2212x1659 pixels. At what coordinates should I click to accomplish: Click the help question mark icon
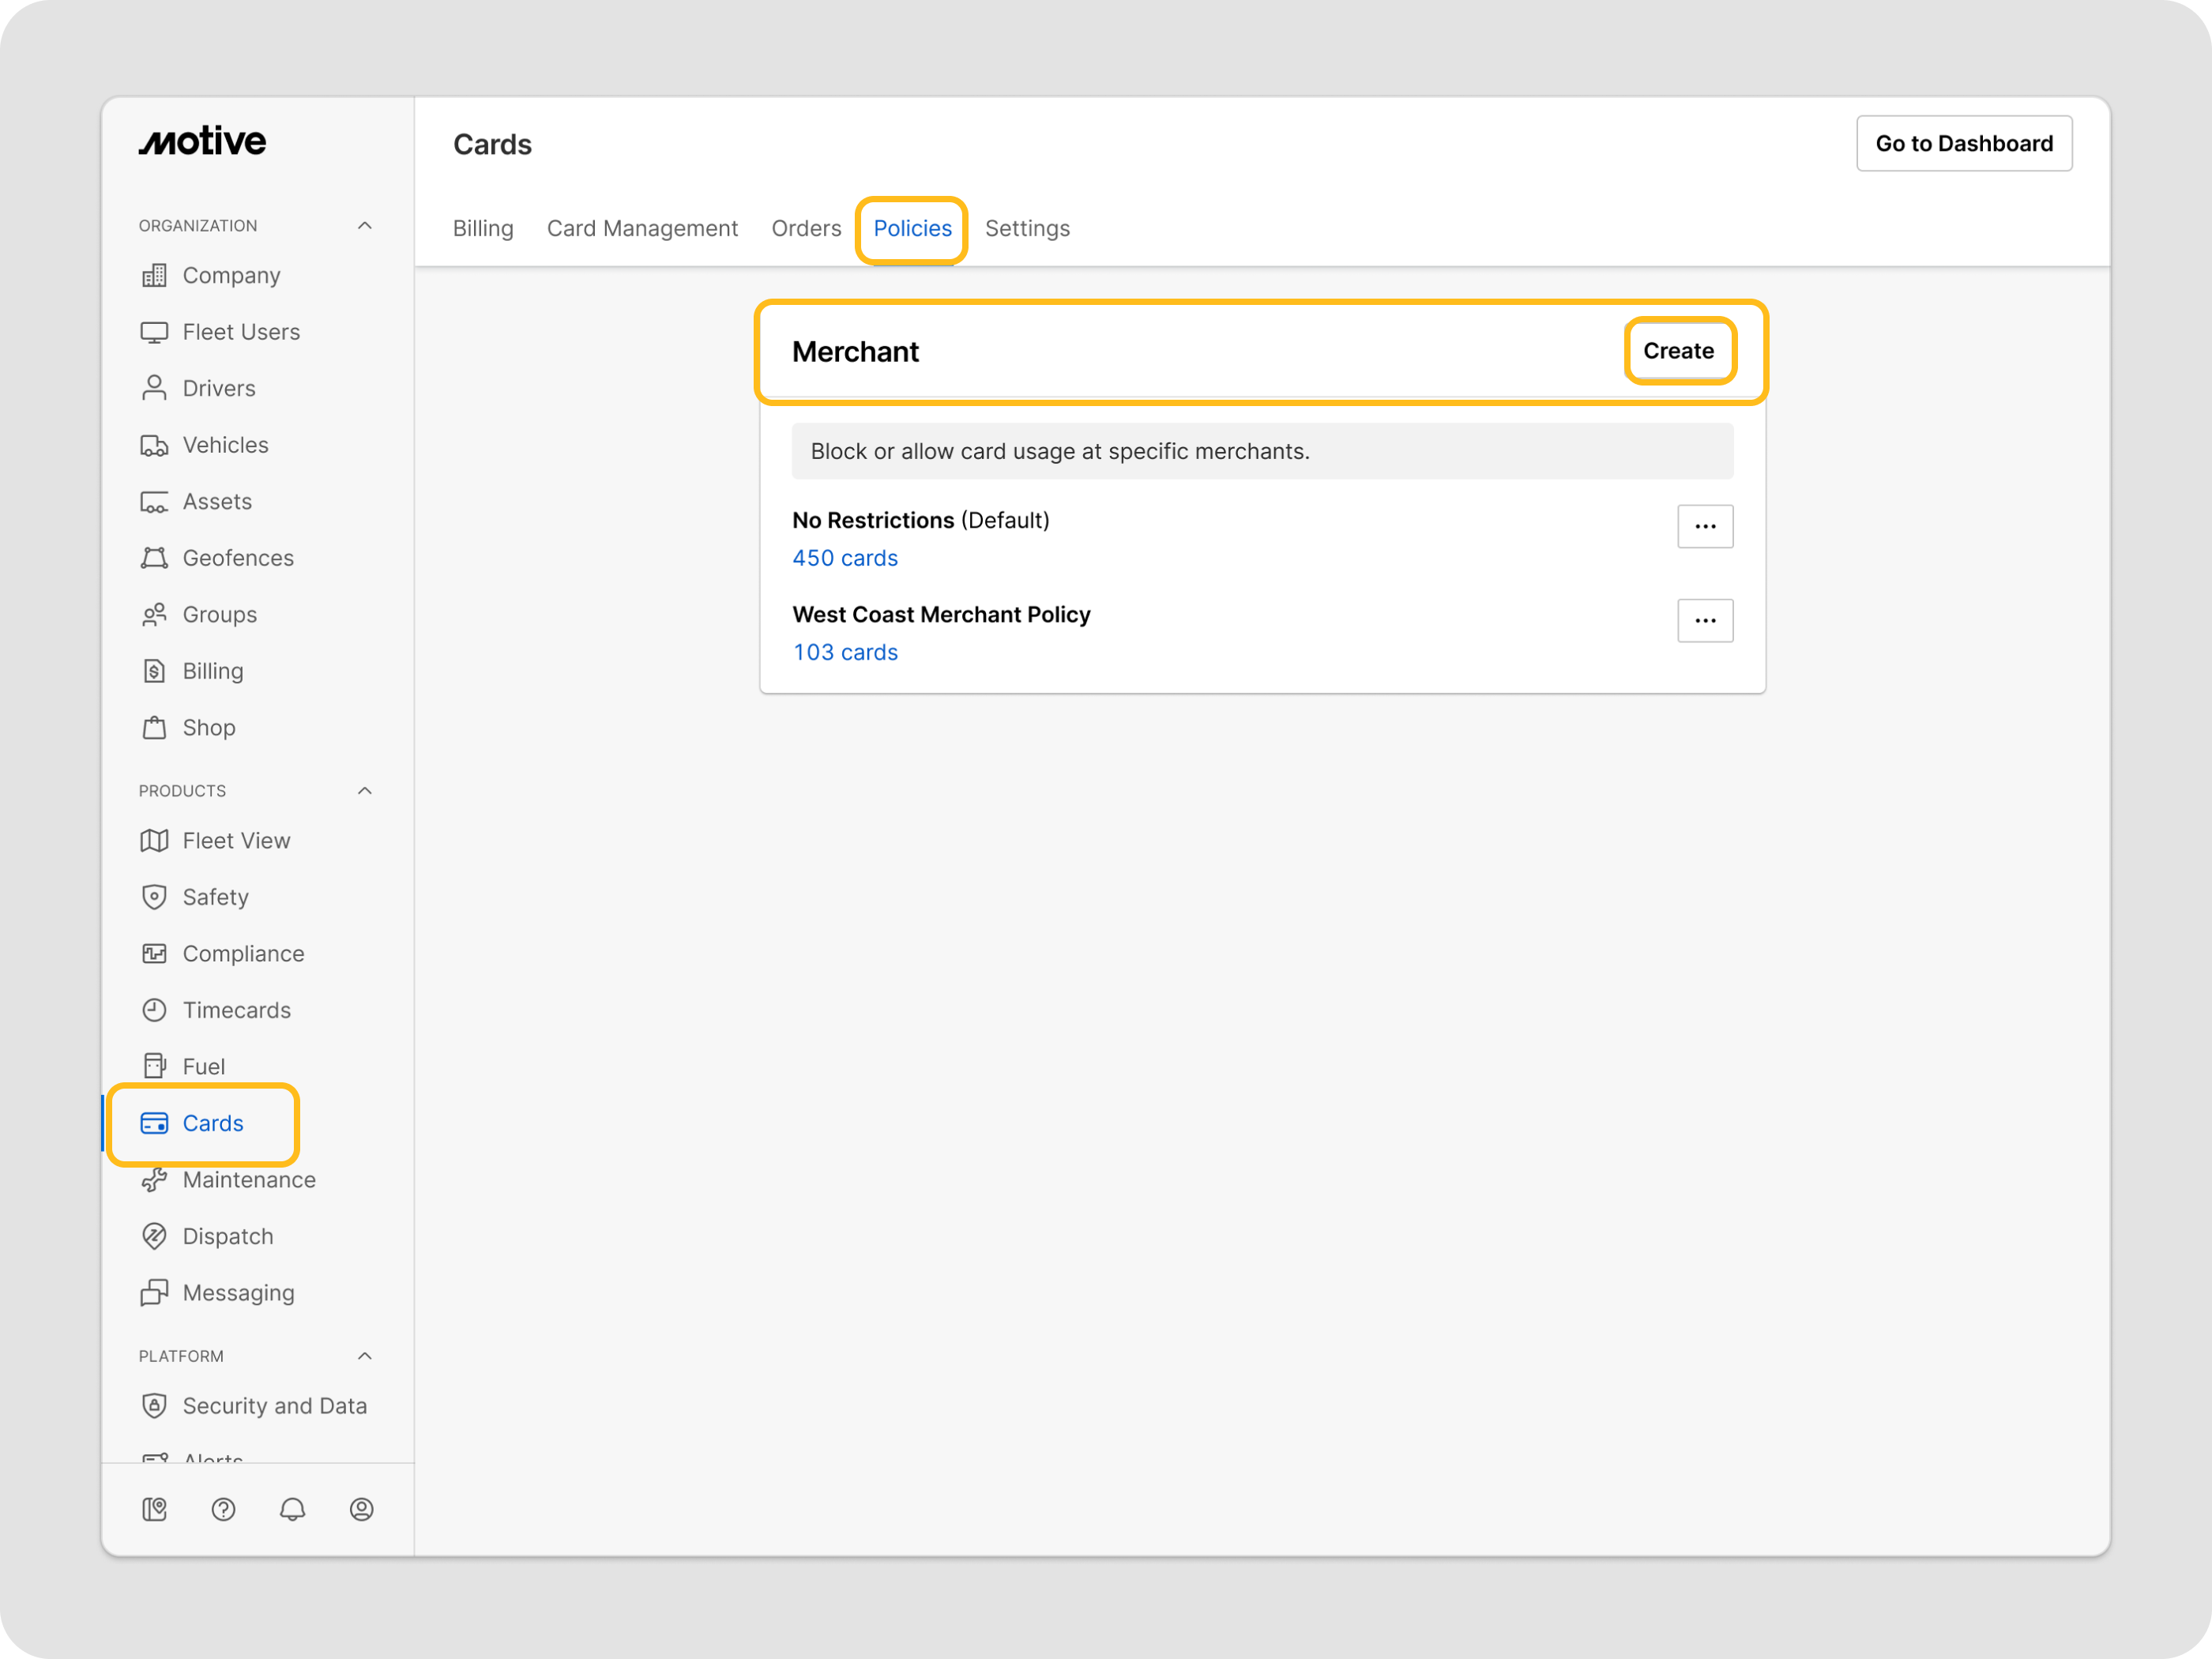(x=223, y=1509)
